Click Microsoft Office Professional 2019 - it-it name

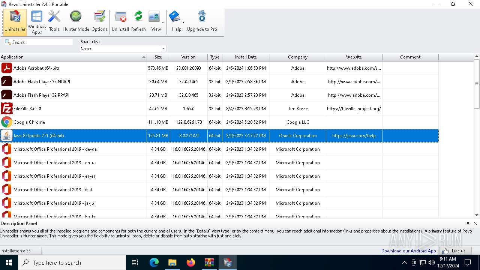[53, 190]
